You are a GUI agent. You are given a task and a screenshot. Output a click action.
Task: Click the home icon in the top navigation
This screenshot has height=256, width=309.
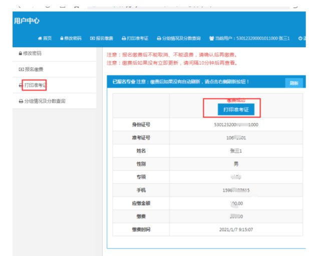(40, 38)
